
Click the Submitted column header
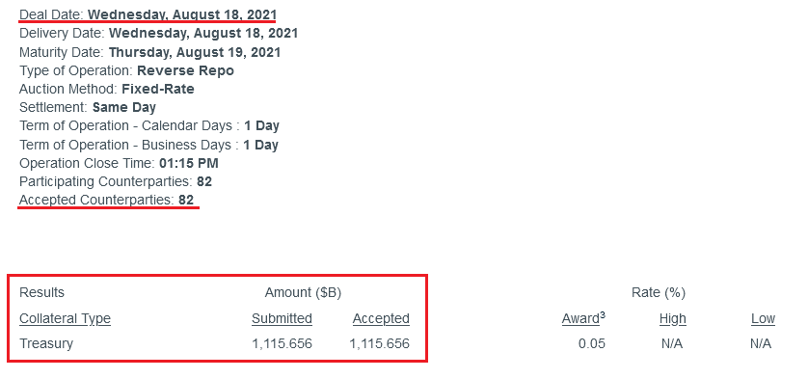282,318
